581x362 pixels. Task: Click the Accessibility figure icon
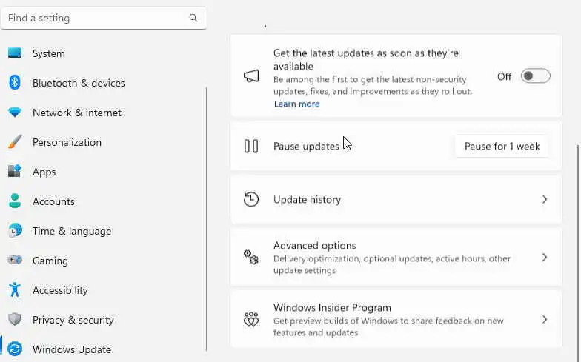coord(15,290)
